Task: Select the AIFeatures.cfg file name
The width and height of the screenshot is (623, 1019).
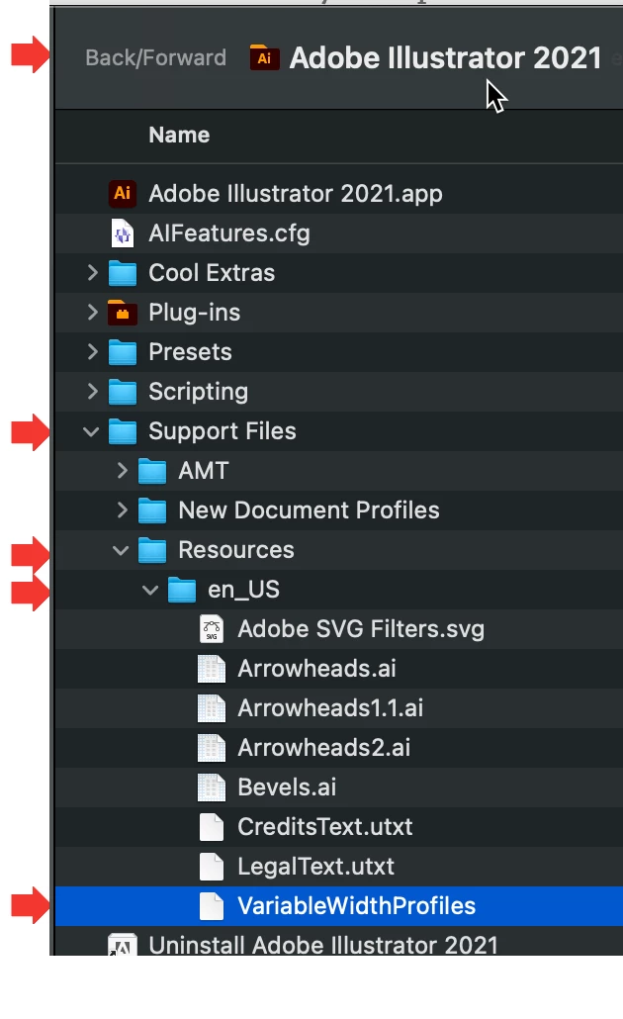Action: coord(229,233)
